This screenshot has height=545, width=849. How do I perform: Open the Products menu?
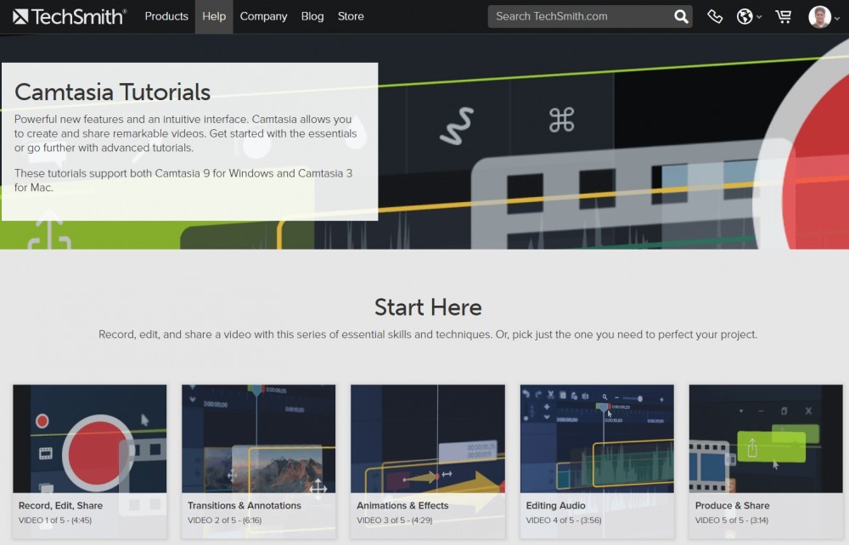(166, 16)
